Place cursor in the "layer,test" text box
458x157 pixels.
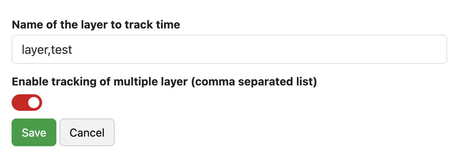(229, 49)
